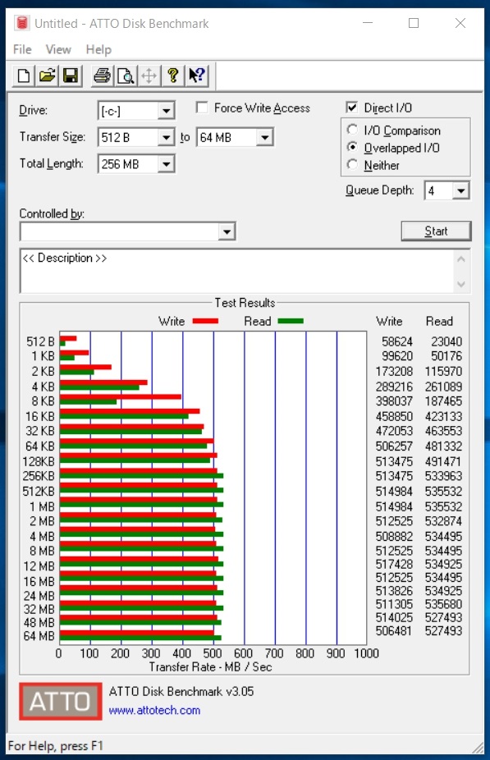Click the red Write legend swatch

point(205,321)
